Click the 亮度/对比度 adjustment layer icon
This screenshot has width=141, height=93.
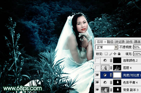point(105,75)
